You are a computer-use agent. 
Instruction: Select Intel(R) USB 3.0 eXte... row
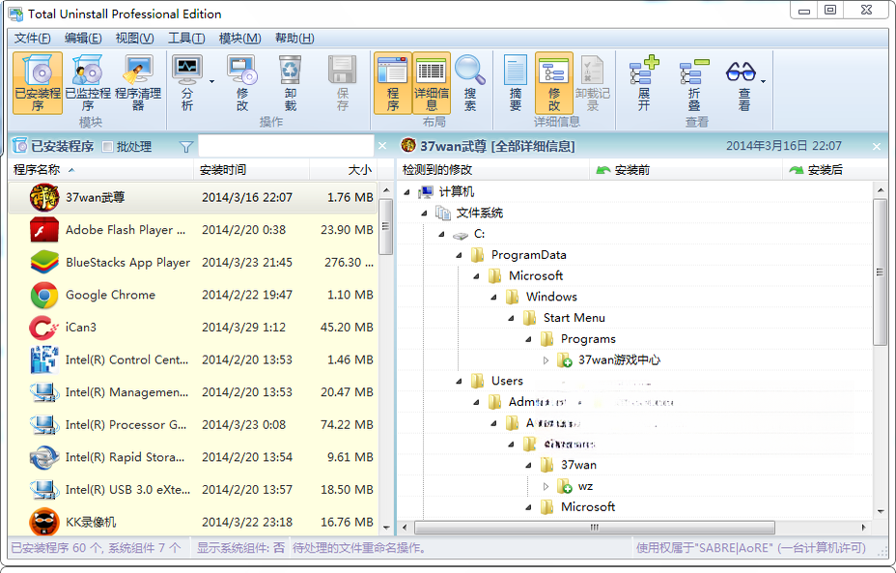click(x=193, y=490)
